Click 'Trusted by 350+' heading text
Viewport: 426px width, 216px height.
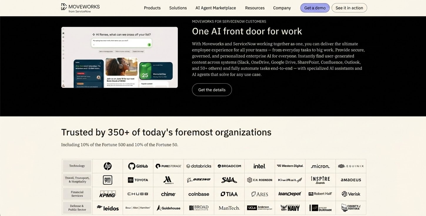pyautogui.click(x=166, y=132)
